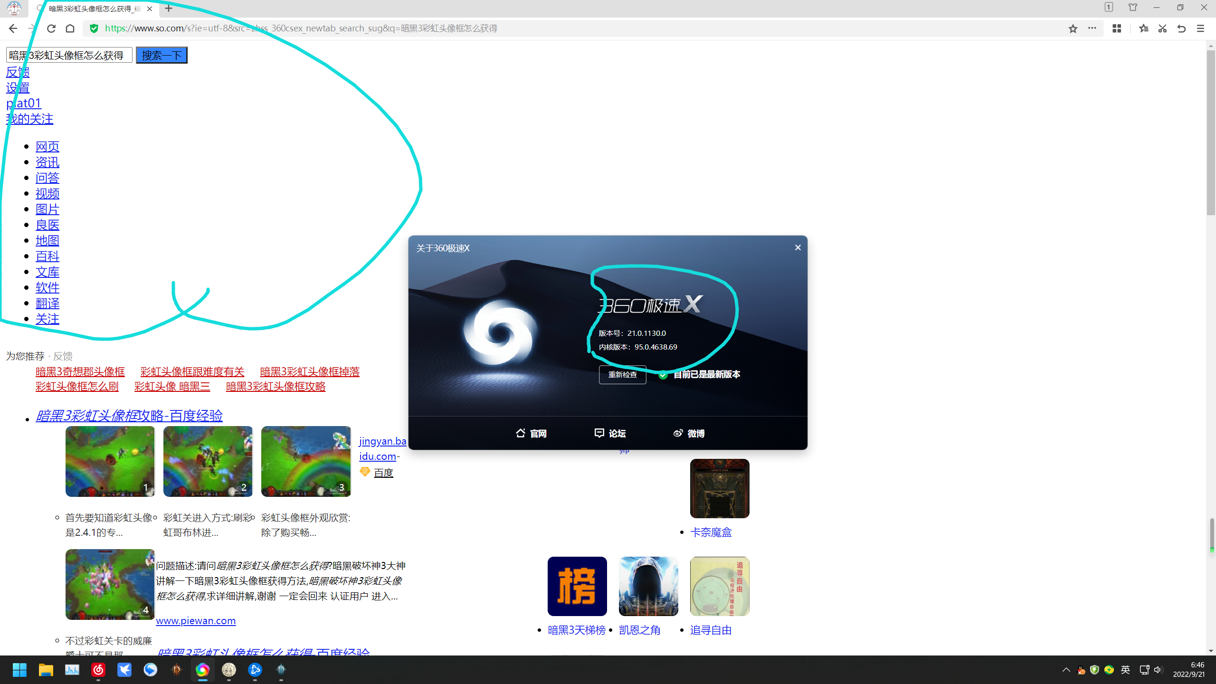This screenshot has height=684, width=1216.
Task: Close the 暗黑3彩虹头像框 tab
Action: 150,9
